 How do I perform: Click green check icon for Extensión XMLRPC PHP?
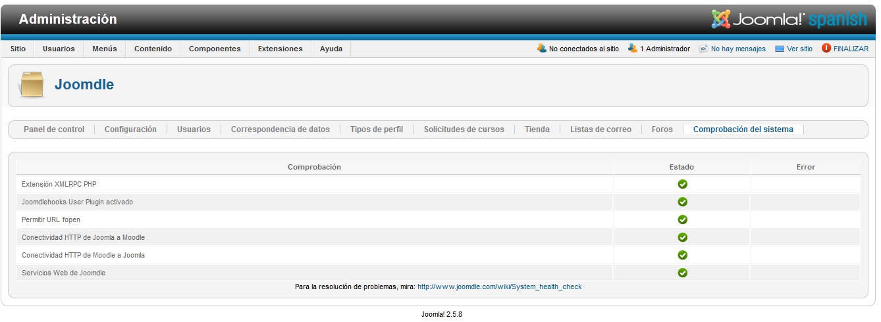point(682,184)
